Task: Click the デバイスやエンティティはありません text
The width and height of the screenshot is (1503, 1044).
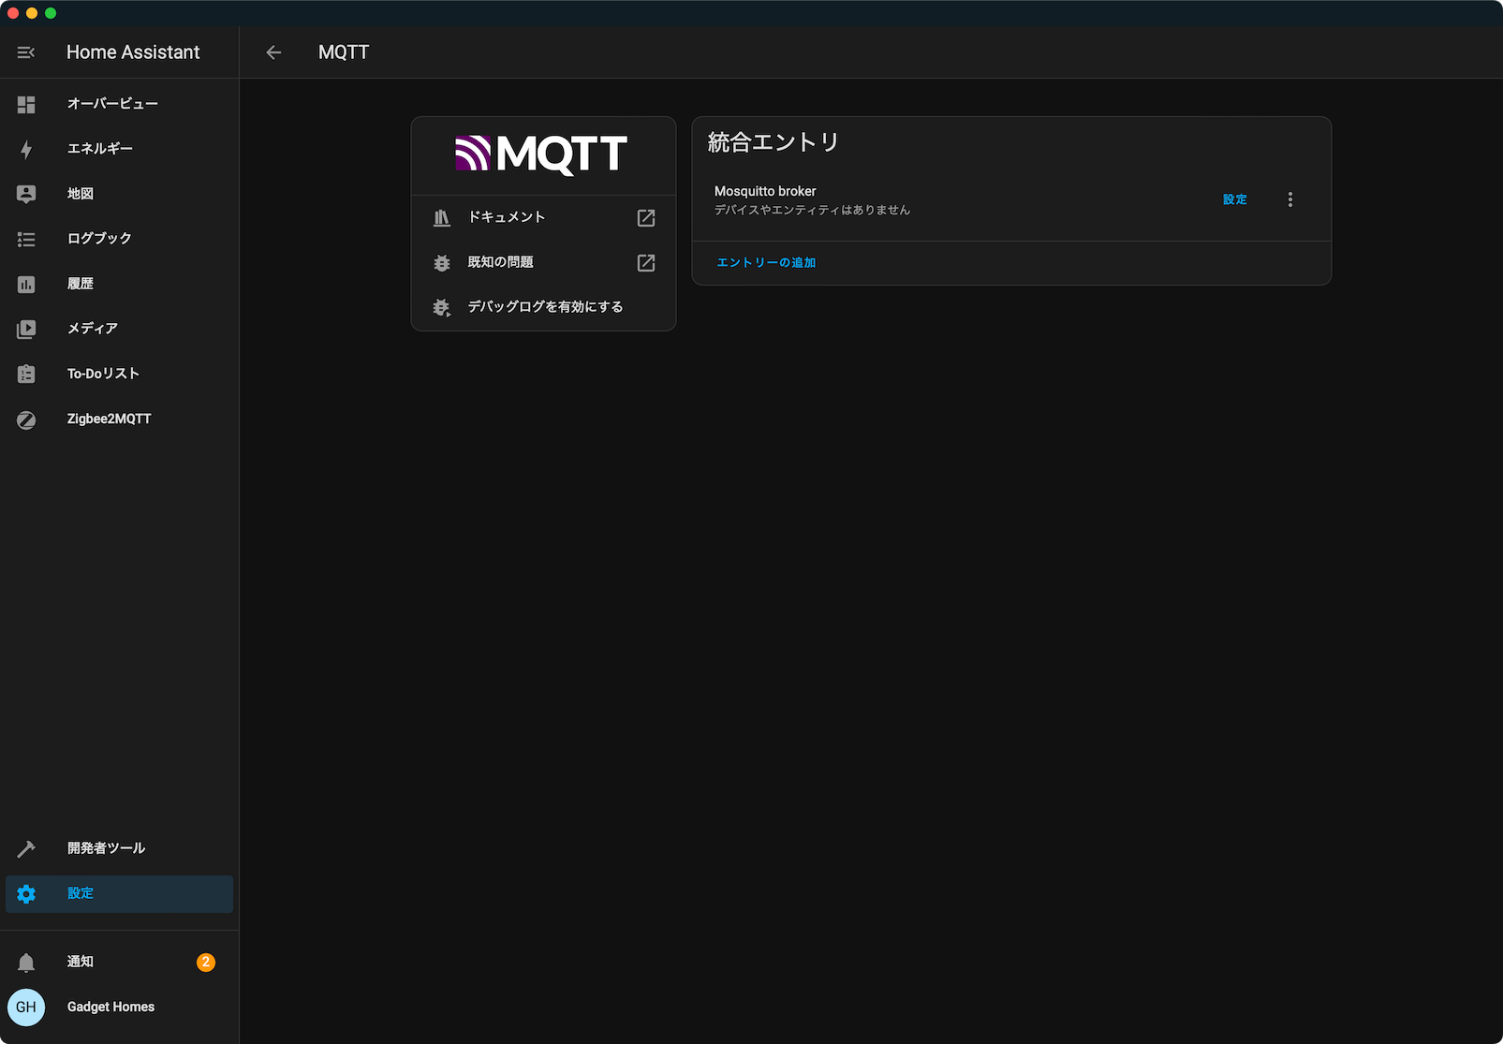Action: 813,210
